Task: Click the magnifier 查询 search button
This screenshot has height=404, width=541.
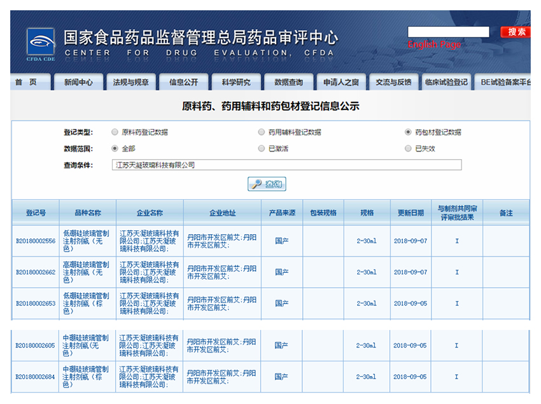Action: 267,185
